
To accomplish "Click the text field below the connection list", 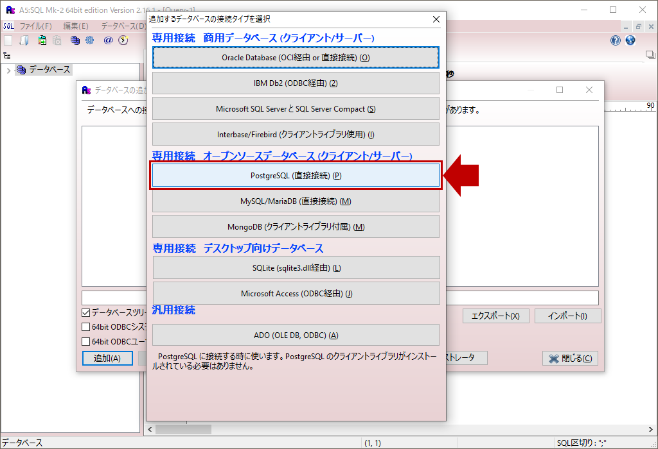I will pos(340,298).
